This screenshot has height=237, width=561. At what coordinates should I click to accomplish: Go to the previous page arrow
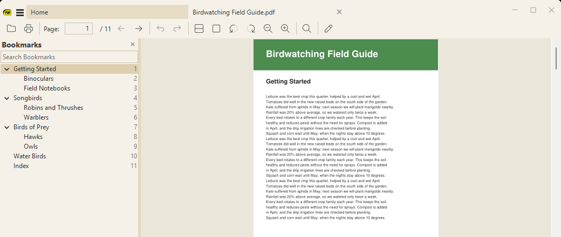coord(122,29)
